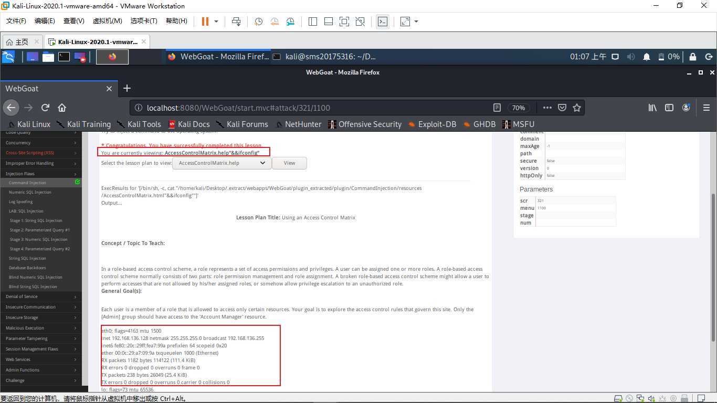Expand the Denial of Service category
This screenshot has height=403, width=717.
pyautogui.click(x=40, y=296)
